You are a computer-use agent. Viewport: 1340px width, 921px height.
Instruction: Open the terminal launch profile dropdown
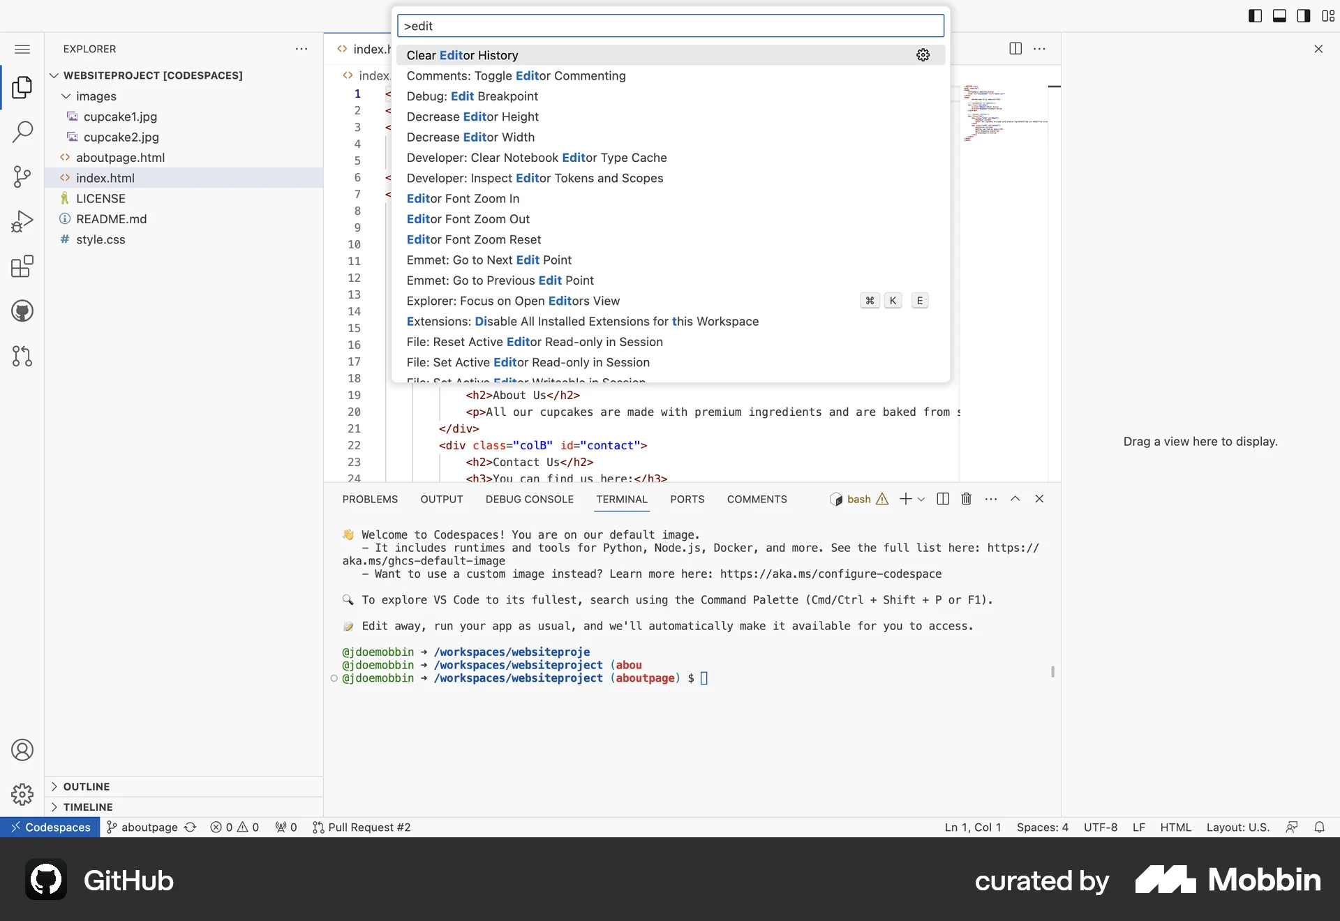(x=921, y=499)
